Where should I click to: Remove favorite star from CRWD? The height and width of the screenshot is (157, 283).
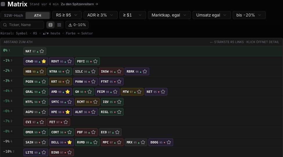(44, 61)
